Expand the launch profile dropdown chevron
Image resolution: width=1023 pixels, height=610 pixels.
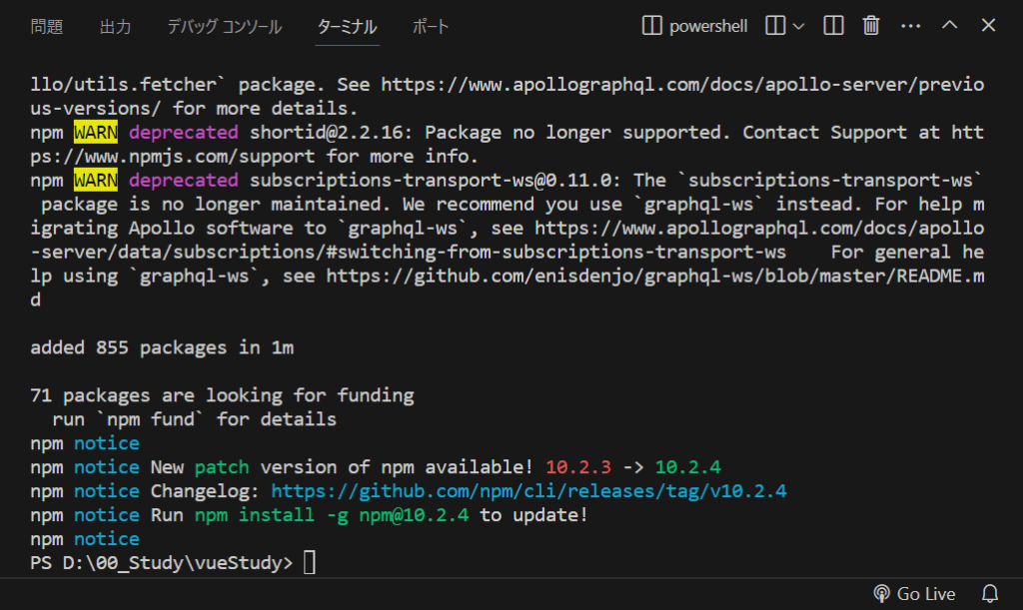click(798, 27)
